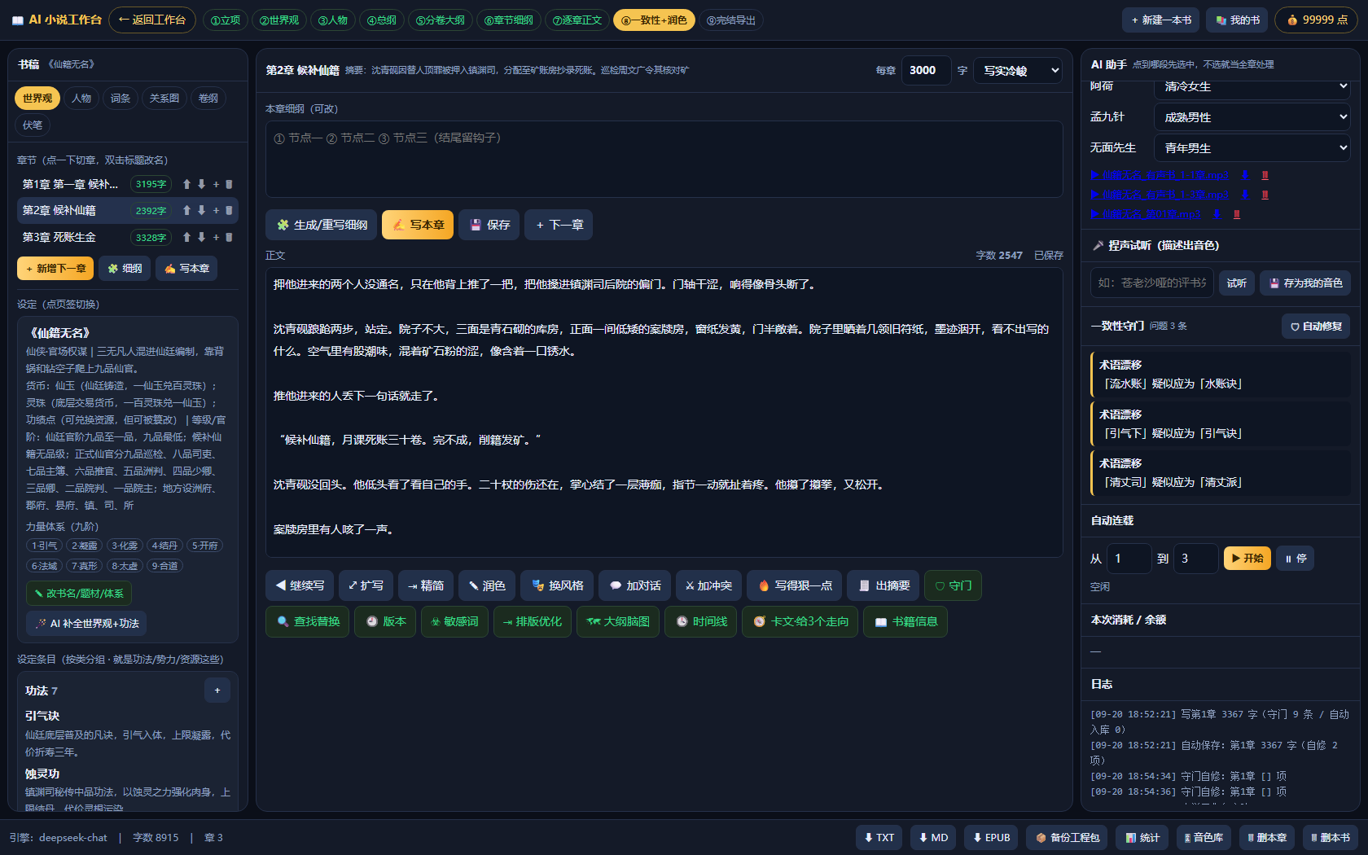
Task: Click the 返回工作台 back button
Action: tap(152, 20)
